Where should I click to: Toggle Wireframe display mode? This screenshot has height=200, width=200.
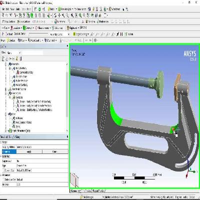click(60, 21)
